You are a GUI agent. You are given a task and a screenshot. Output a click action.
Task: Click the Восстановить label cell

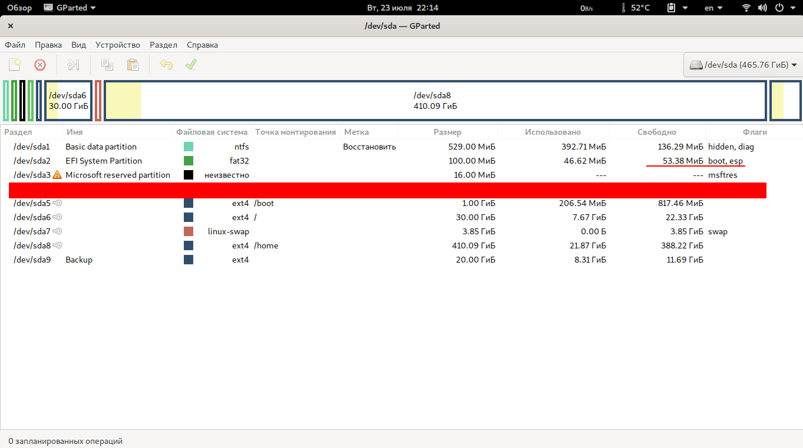(369, 147)
